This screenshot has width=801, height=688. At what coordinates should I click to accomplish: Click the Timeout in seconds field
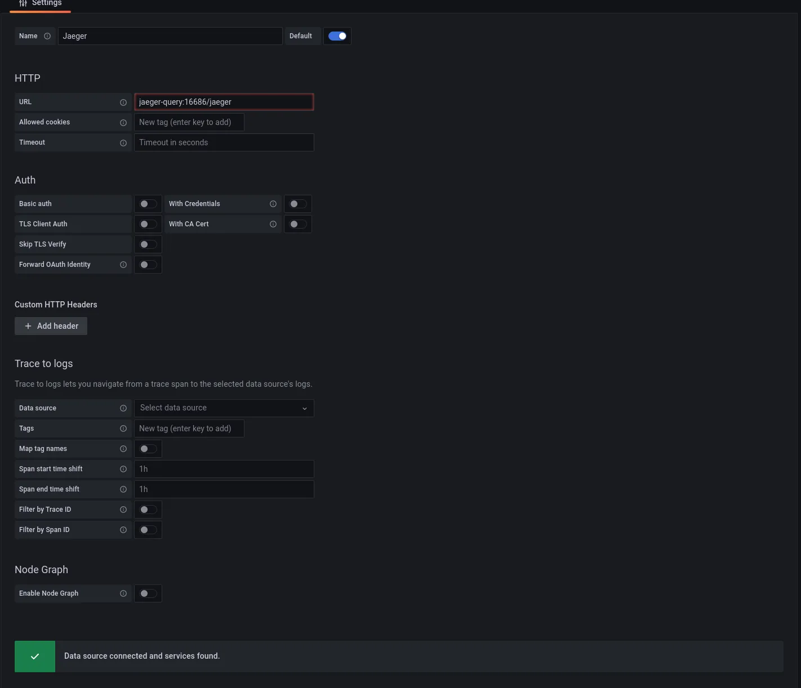tap(224, 142)
